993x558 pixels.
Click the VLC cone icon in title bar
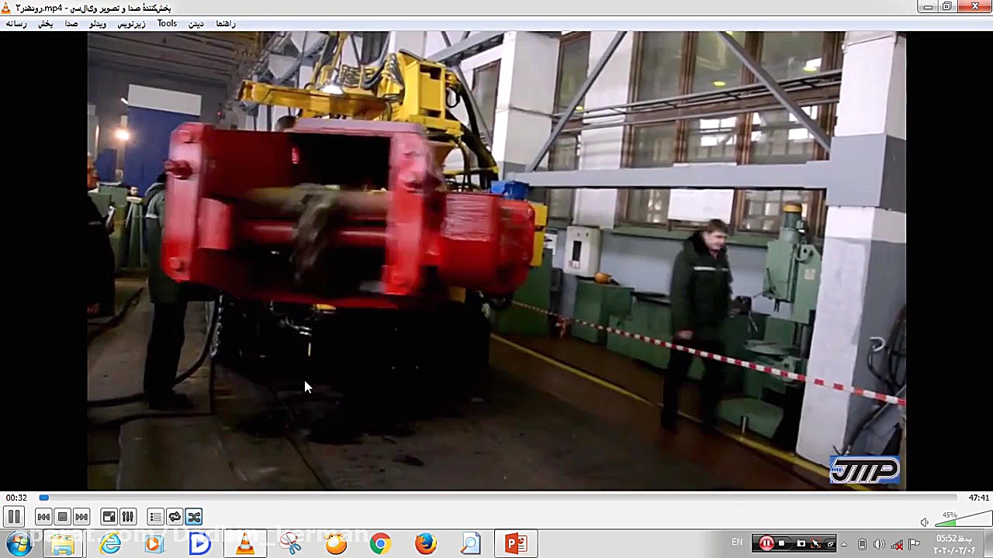tap(8, 8)
